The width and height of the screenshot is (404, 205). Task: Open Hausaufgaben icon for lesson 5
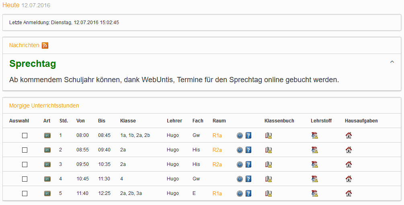pyautogui.click(x=349, y=193)
